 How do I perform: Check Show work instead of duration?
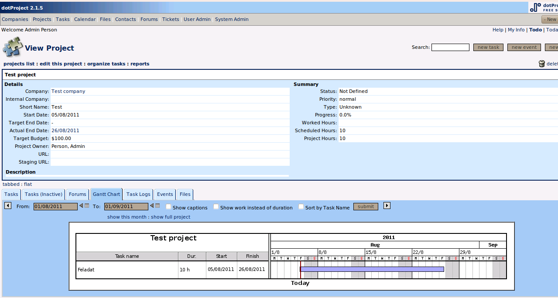pyautogui.click(x=216, y=207)
